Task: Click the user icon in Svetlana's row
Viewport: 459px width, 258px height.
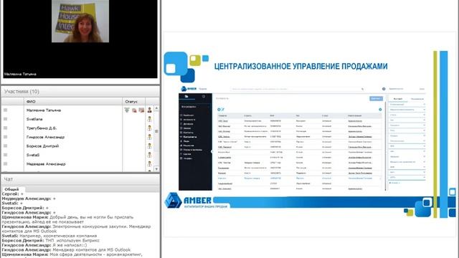Action: click(150, 119)
